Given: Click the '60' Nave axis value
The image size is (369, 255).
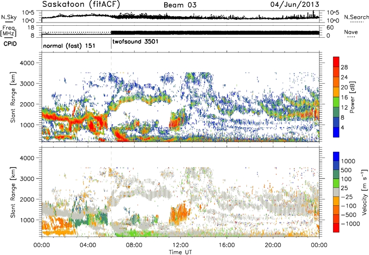Looking at the screenshot, I should pos(330,28).
